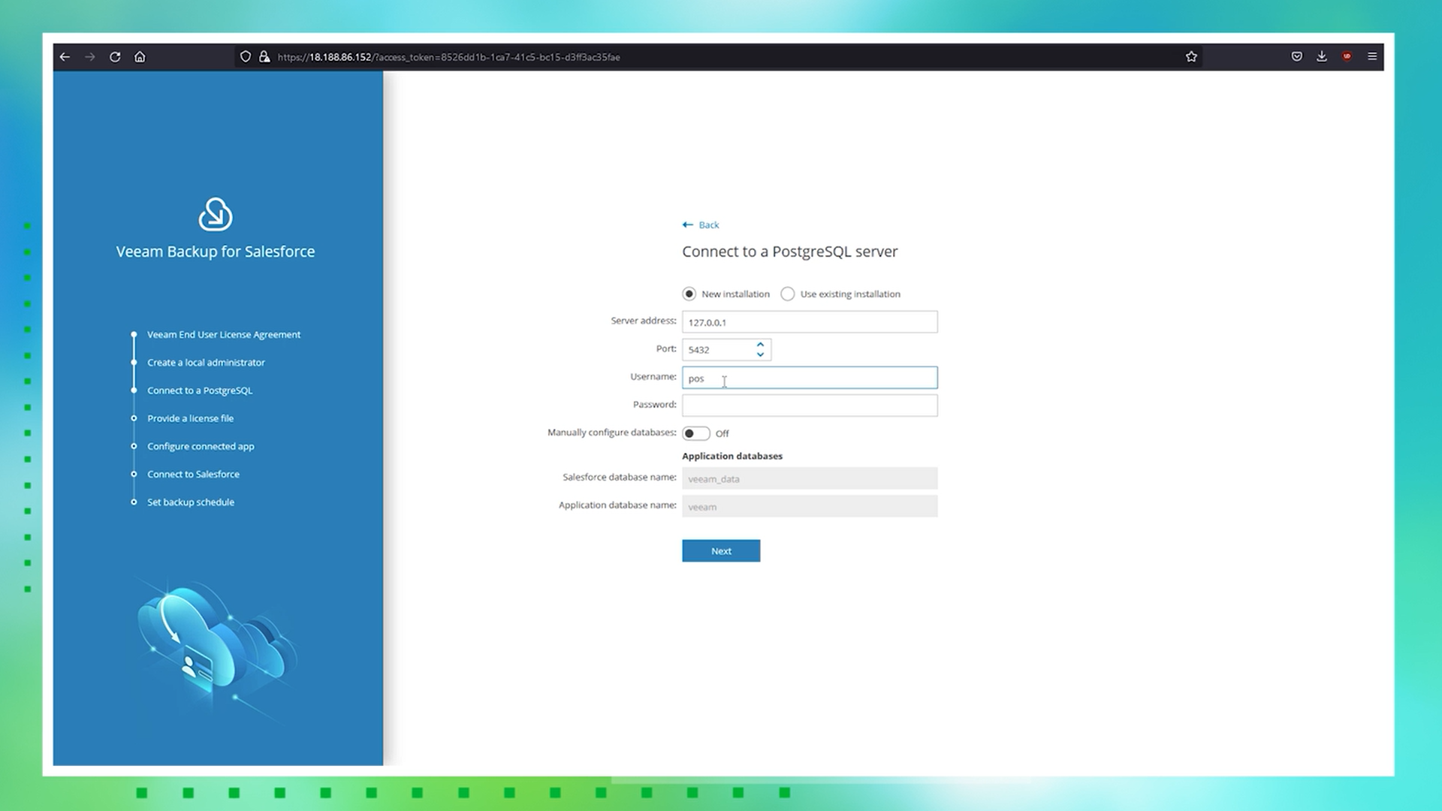Open the Pocket save icon
The image size is (1442, 811).
tap(1297, 57)
